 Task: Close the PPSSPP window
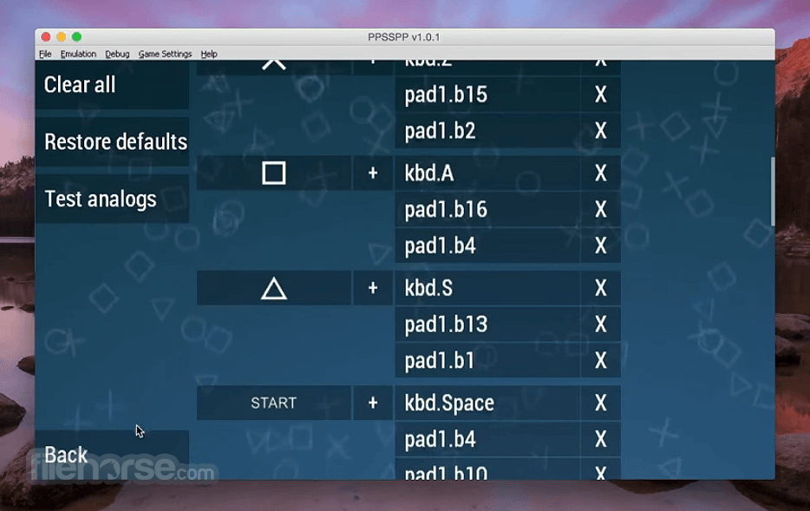pyautogui.click(x=45, y=36)
